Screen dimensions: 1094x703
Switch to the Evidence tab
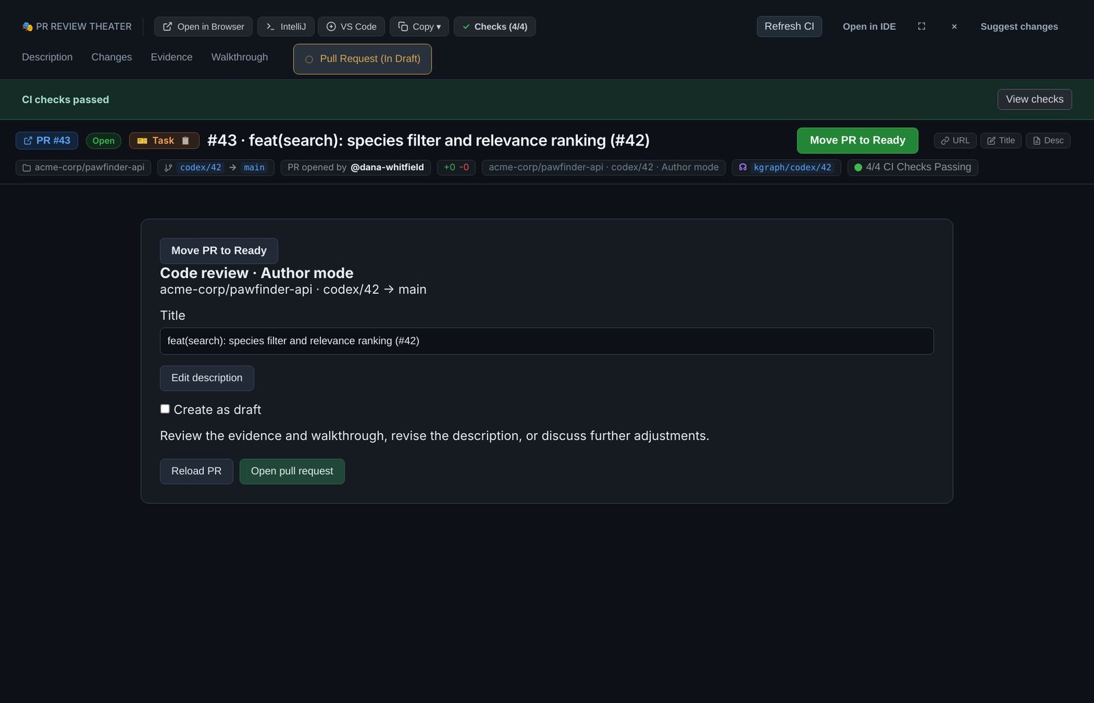(172, 57)
